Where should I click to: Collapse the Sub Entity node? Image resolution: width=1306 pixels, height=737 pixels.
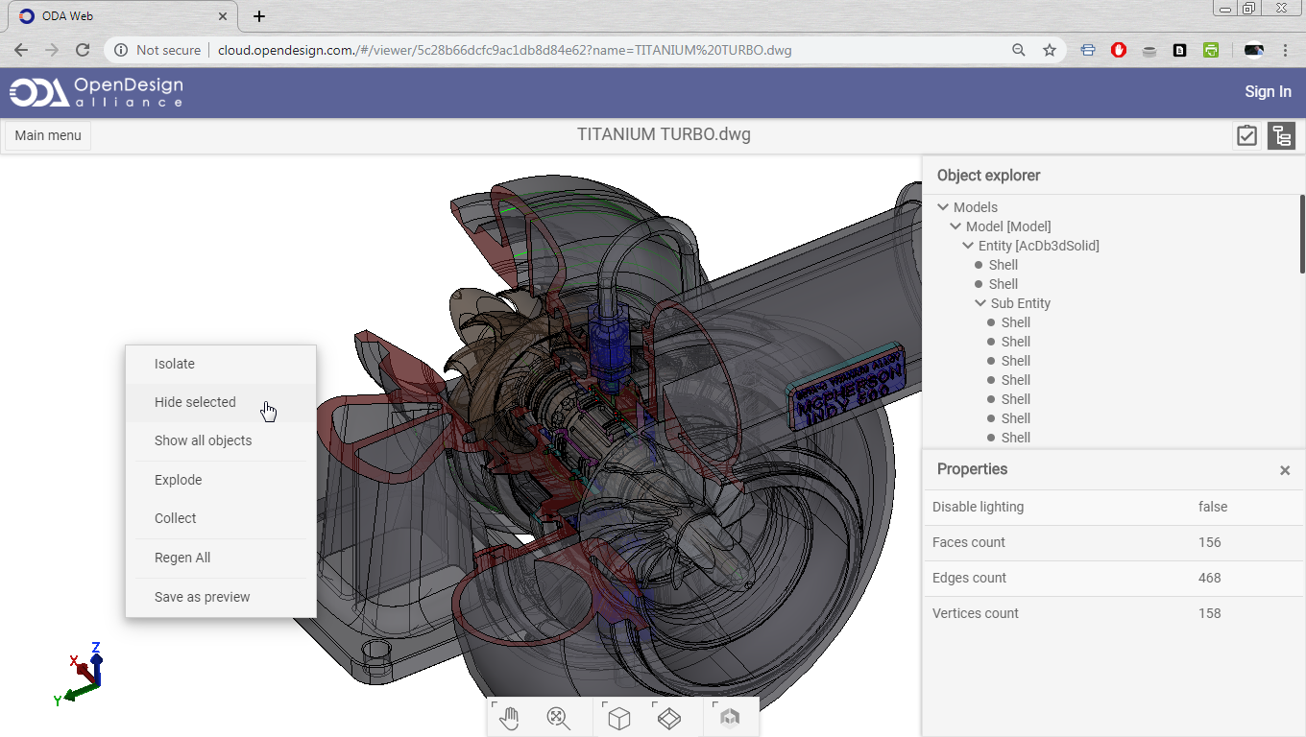(x=980, y=303)
